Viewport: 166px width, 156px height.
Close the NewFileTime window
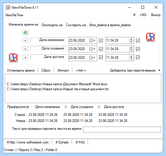coord(156,7)
